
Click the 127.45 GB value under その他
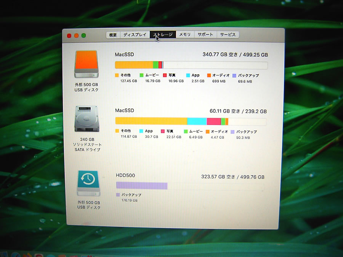pyautogui.click(x=129, y=81)
